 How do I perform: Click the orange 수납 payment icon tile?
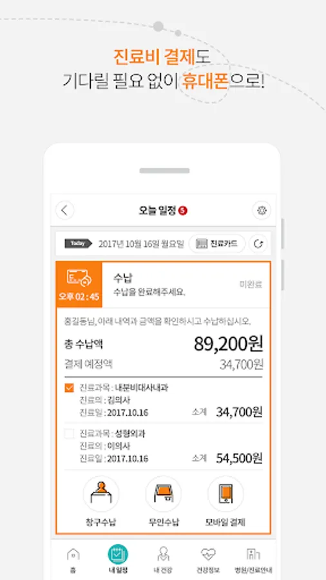(x=79, y=284)
